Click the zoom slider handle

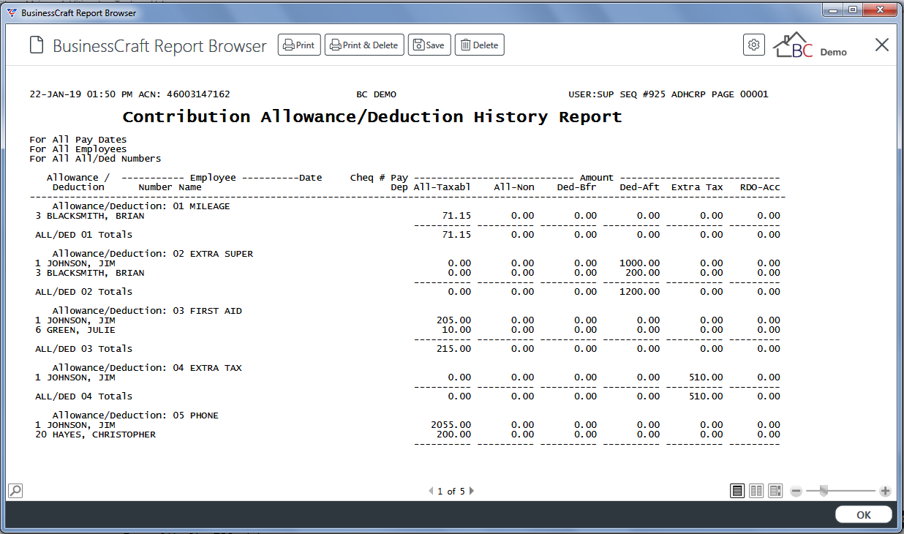click(824, 491)
